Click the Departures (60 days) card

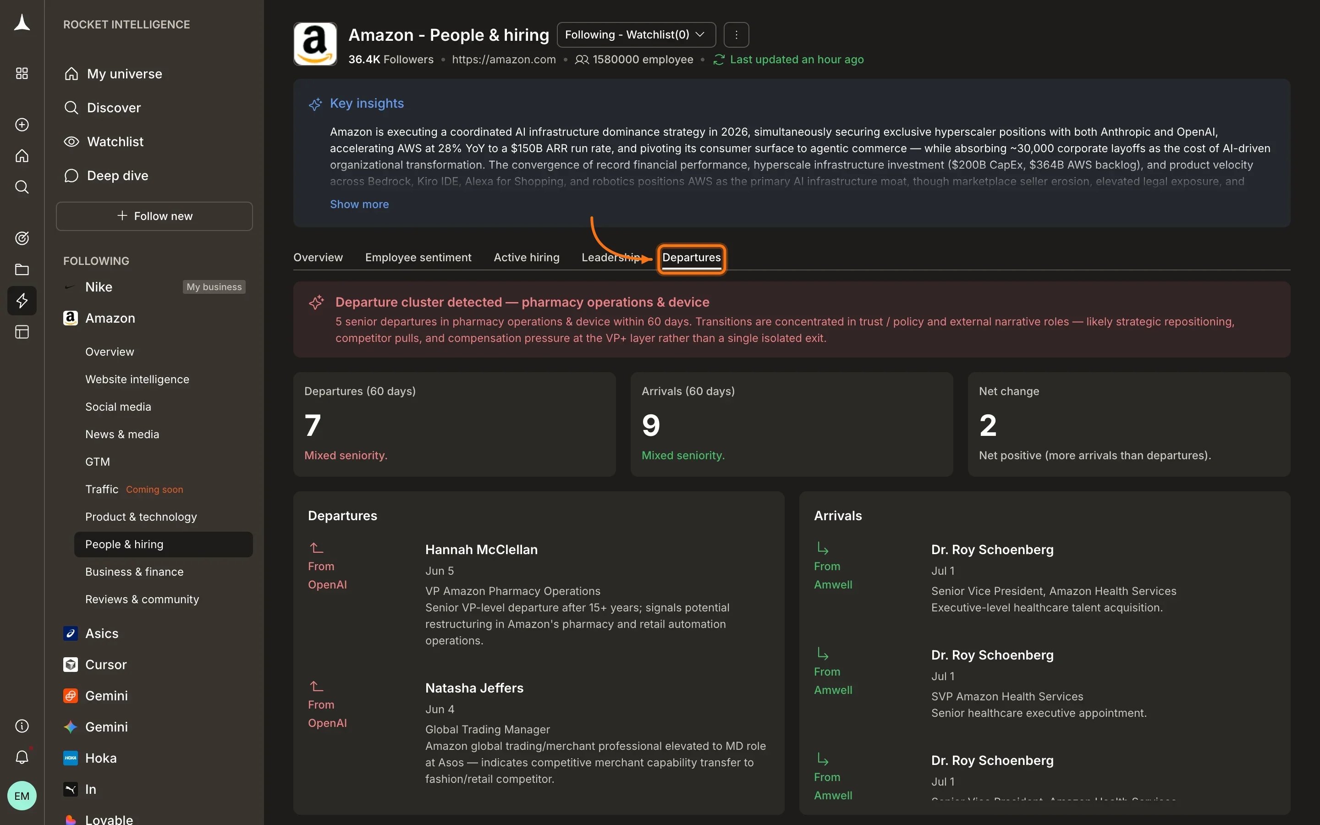click(x=454, y=424)
